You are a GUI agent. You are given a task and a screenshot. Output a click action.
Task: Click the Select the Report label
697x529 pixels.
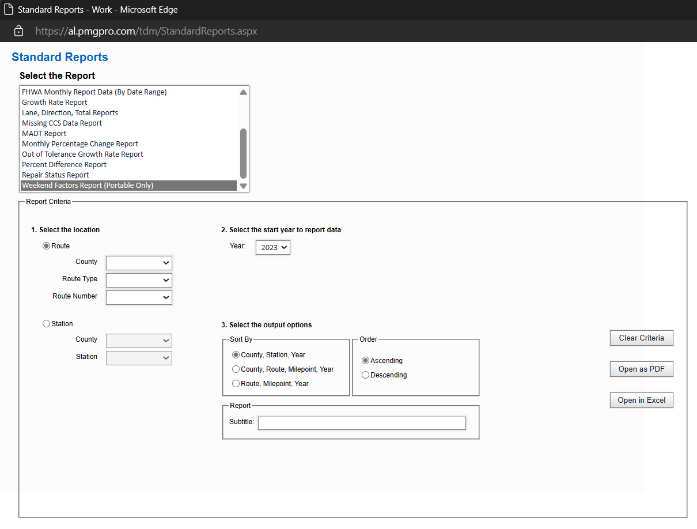[58, 76]
